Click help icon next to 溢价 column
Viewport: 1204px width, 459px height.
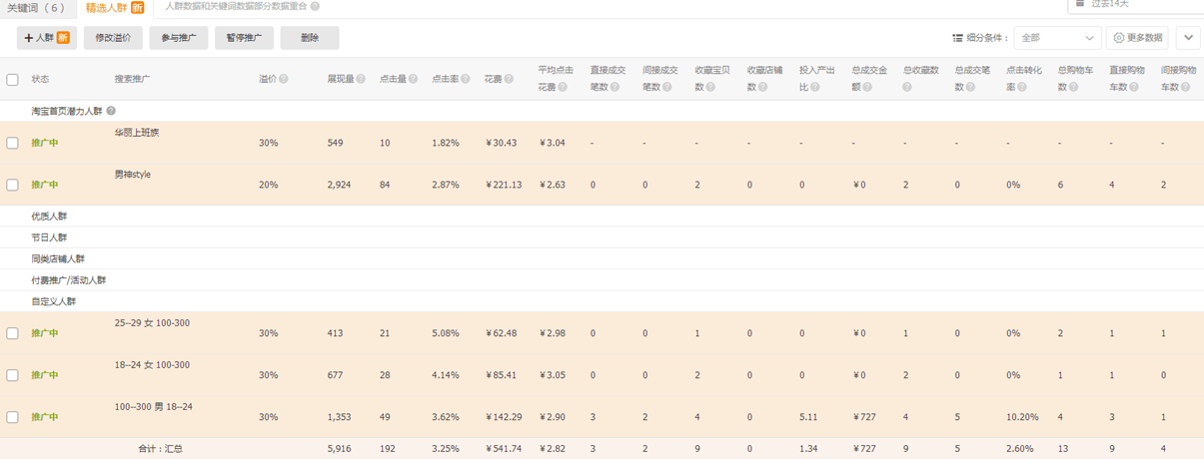(x=284, y=79)
